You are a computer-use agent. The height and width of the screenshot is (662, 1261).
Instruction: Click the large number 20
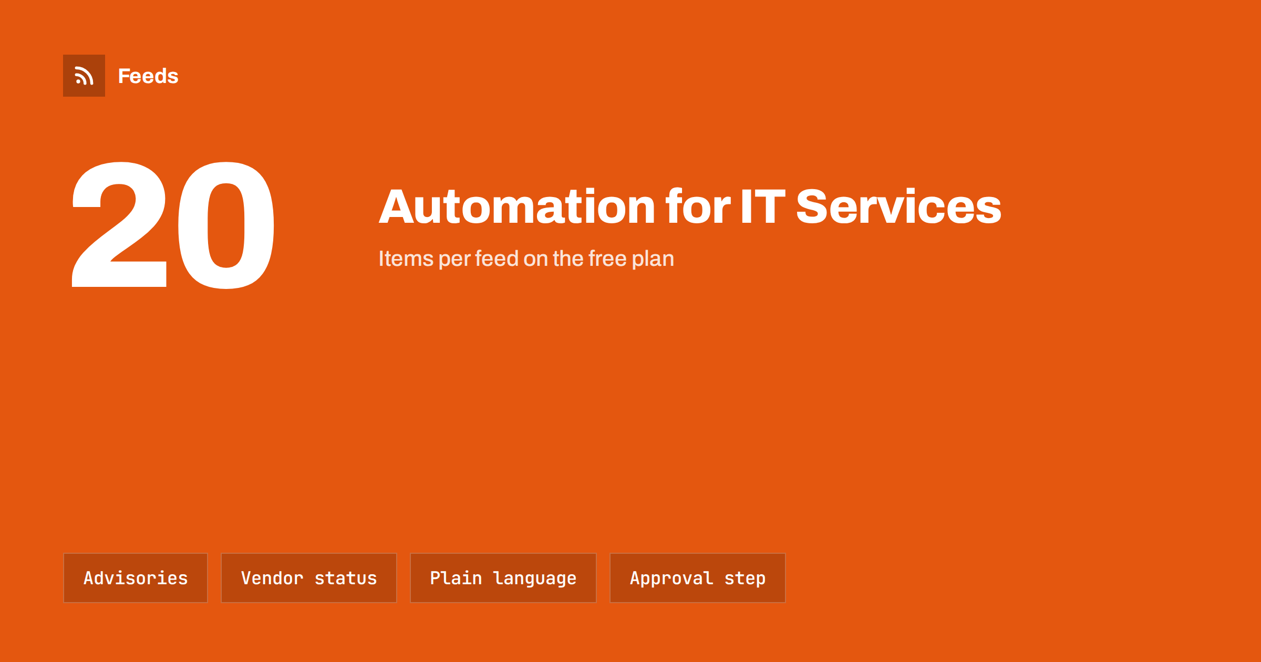[173, 225]
